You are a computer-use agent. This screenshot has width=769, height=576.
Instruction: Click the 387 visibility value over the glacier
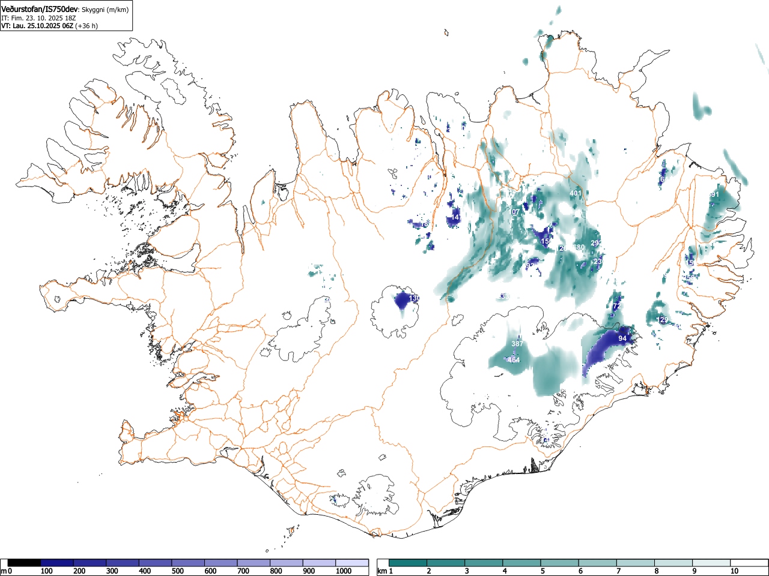click(517, 344)
